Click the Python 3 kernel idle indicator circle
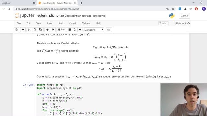This screenshot has height=116, width=207. [188, 23]
